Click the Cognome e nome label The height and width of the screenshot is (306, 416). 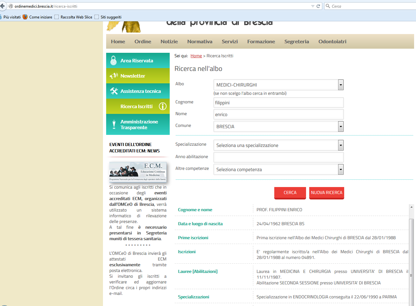pos(195,210)
